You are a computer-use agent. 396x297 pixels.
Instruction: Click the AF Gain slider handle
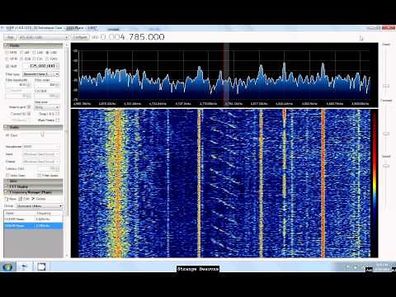coord(43,134)
